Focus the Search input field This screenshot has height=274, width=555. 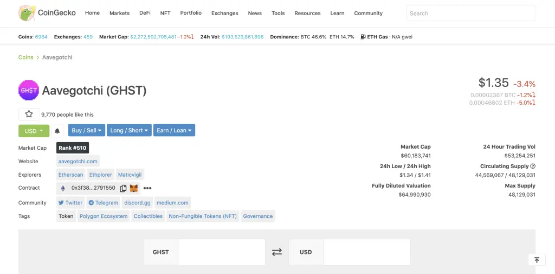point(471,13)
